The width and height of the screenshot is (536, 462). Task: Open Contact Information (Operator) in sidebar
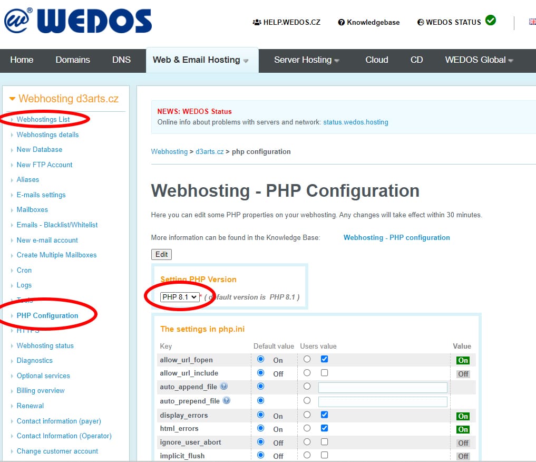[64, 436]
